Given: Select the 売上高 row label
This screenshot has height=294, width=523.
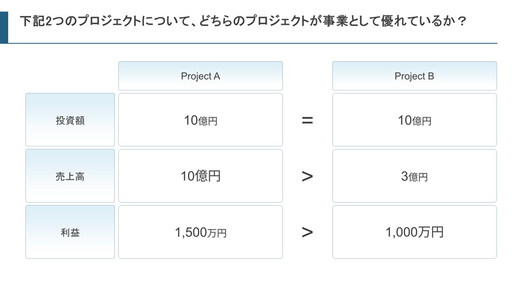Looking at the screenshot, I should tap(70, 176).
